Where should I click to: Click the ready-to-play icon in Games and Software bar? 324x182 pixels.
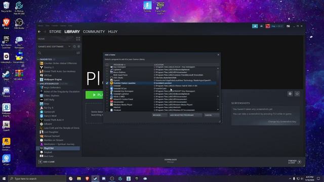[x=79, y=47]
